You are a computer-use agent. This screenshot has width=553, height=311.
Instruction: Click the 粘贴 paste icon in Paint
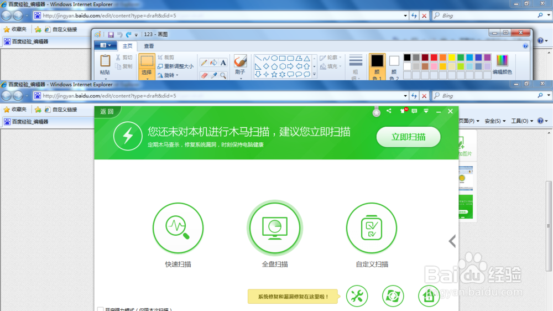pos(105,61)
